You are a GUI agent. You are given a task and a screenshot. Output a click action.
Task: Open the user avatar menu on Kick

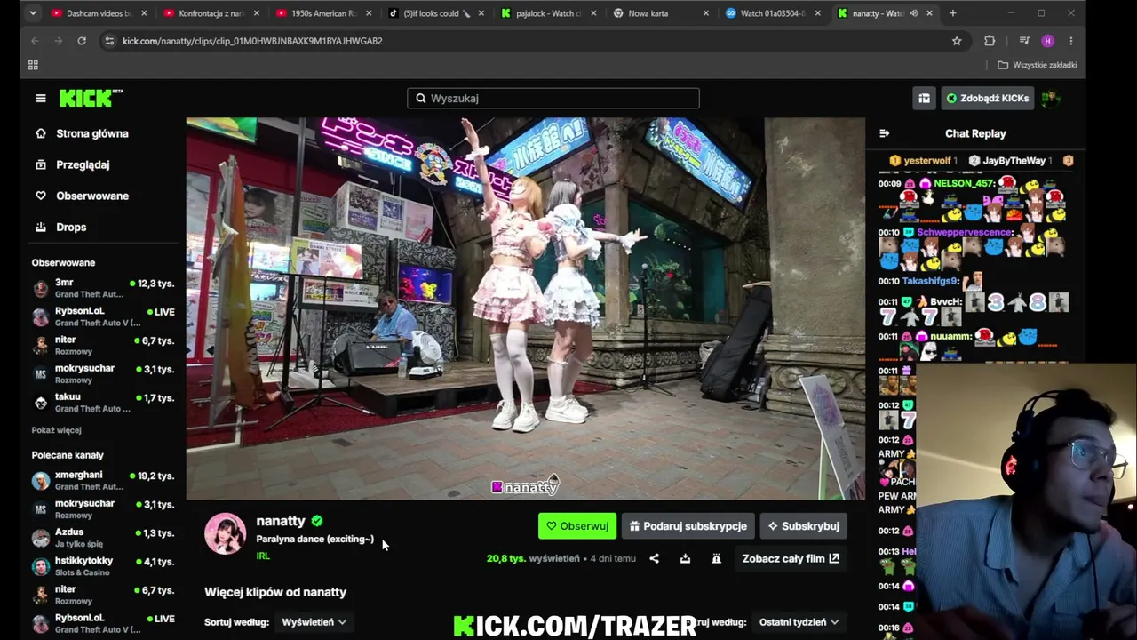pos(1052,99)
